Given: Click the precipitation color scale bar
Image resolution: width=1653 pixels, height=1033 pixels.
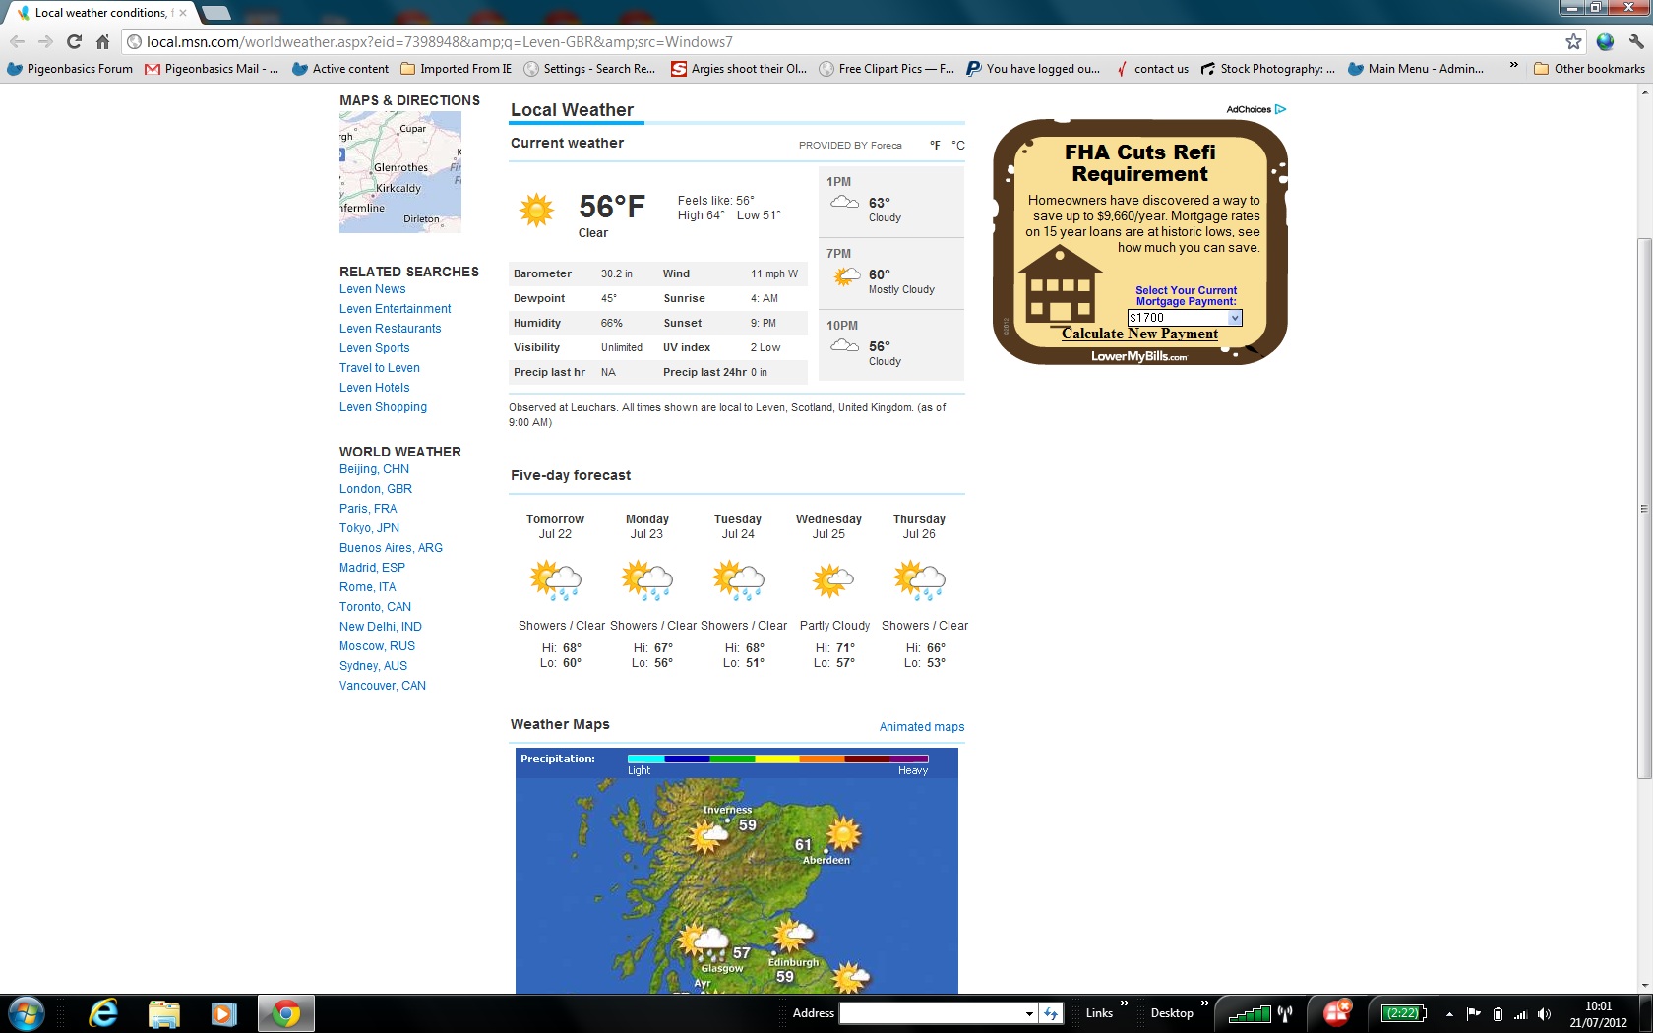Looking at the screenshot, I should [777, 759].
